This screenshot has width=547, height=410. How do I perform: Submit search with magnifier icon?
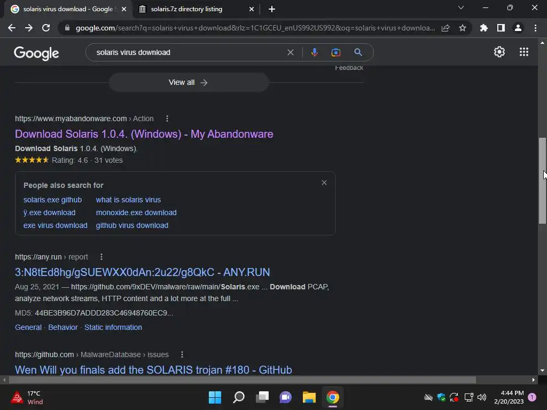(x=358, y=52)
